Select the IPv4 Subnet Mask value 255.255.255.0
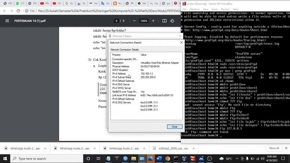 coord(148,77)
